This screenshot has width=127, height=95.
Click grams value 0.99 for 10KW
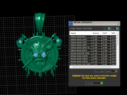click(95, 59)
